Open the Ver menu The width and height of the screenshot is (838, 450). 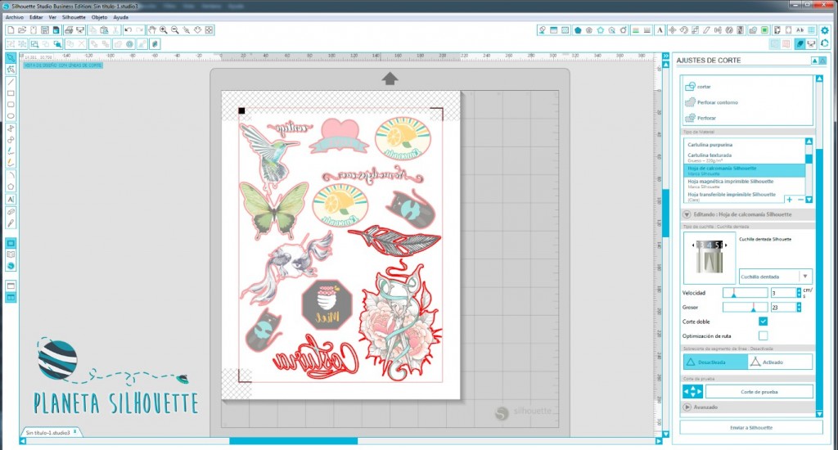pos(52,17)
